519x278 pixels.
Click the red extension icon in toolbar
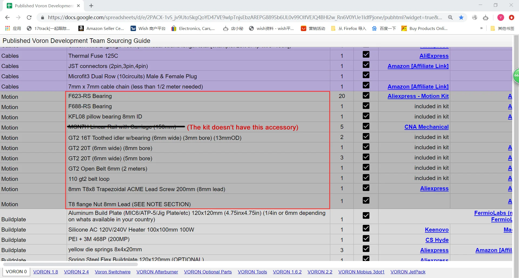[511, 18]
